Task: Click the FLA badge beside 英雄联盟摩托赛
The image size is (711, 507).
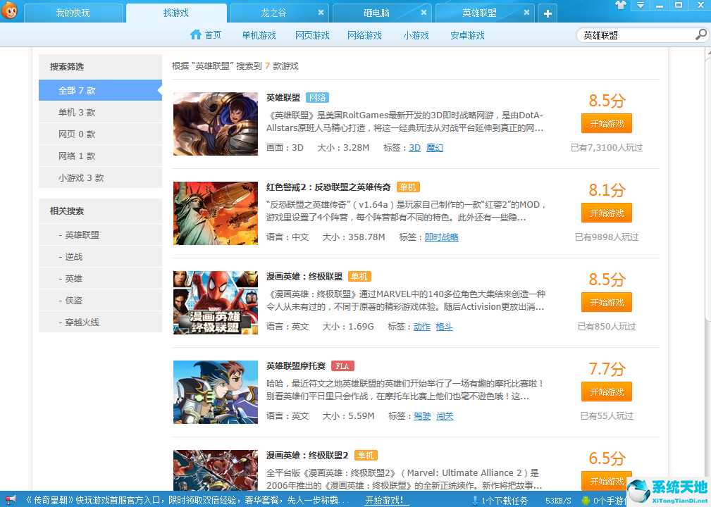Action: tap(342, 366)
